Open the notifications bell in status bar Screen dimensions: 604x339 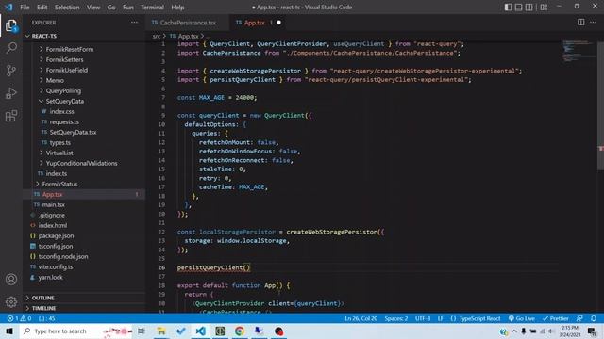coord(594,318)
